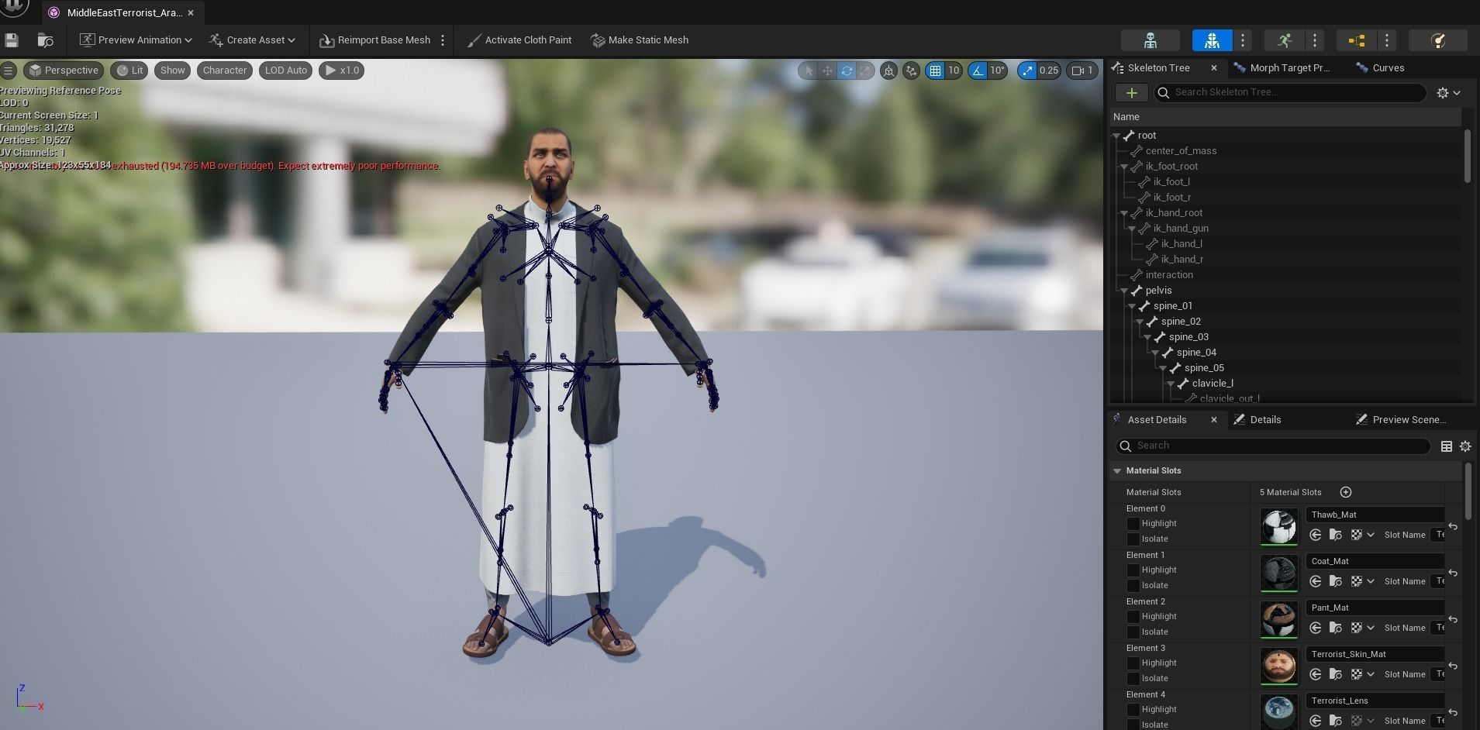The height and width of the screenshot is (730, 1480).
Task: Use selected asset arrow for Terrorist_Skin_Mat
Action: pyautogui.click(x=1316, y=674)
